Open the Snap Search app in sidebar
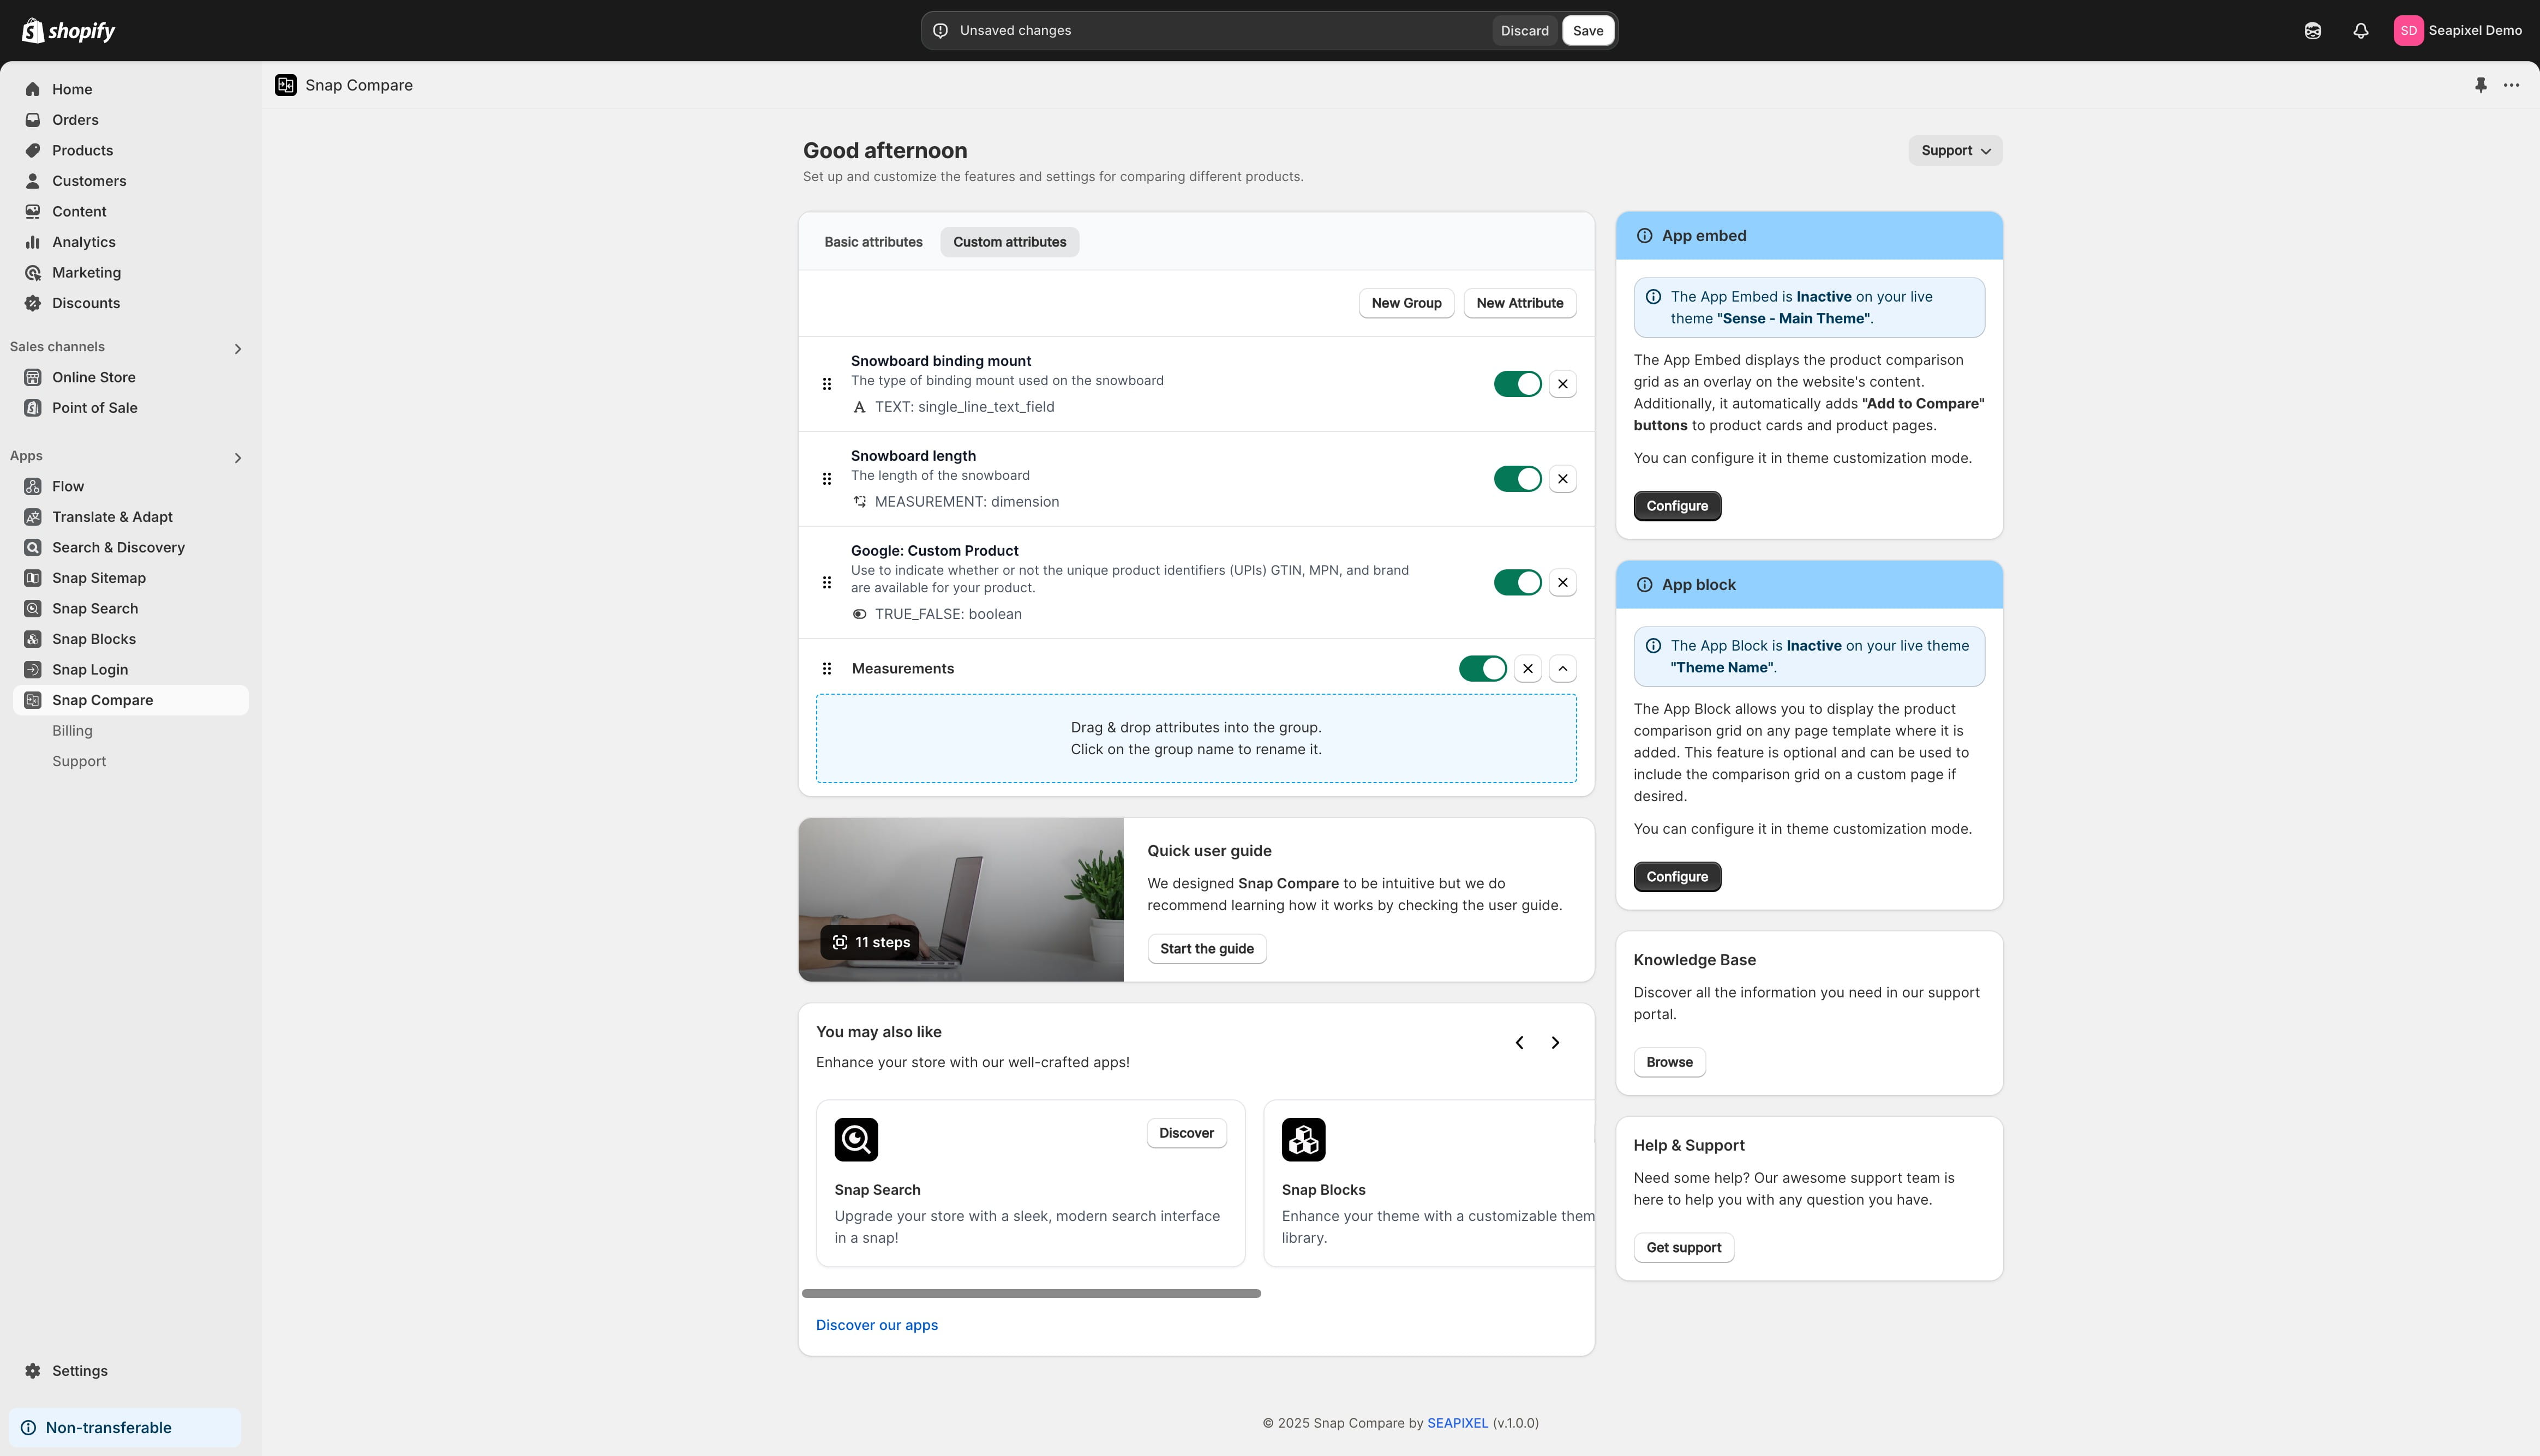2540x1456 pixels. click(95, 608)
